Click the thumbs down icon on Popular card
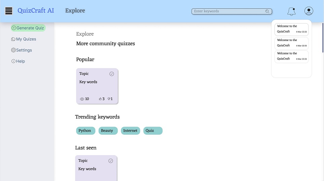Image resolution: width=324 pixels, height=181 pixels. [109, 99]
